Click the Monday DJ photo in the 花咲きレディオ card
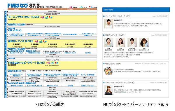 point(108,42)
